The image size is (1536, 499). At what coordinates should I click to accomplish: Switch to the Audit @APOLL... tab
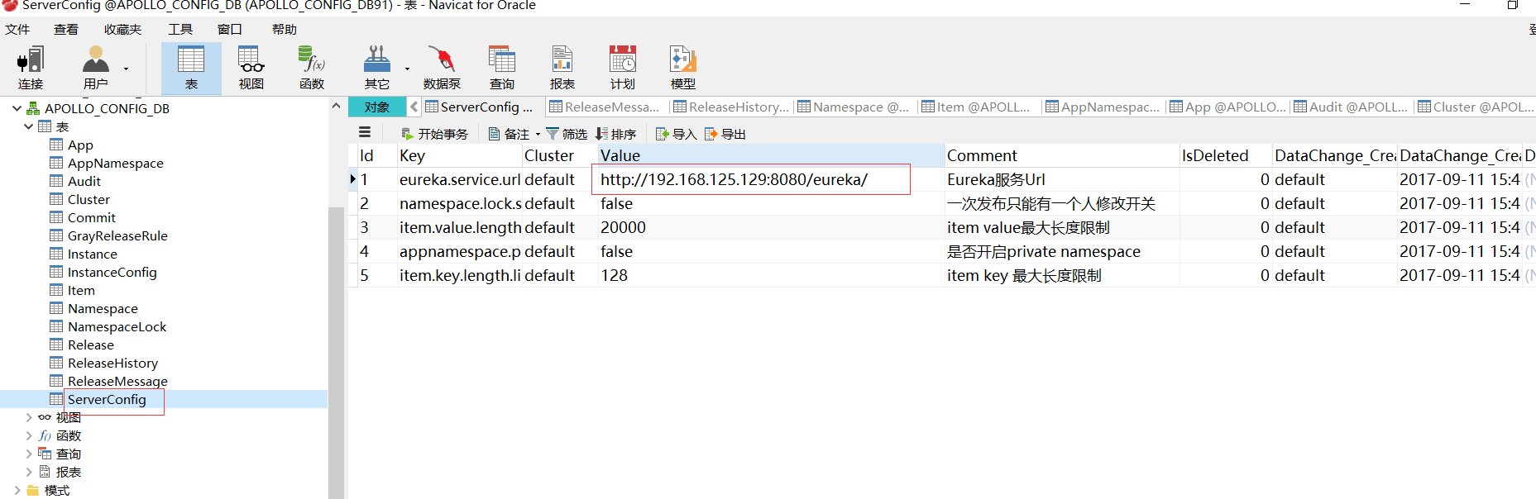(1350, 107)
